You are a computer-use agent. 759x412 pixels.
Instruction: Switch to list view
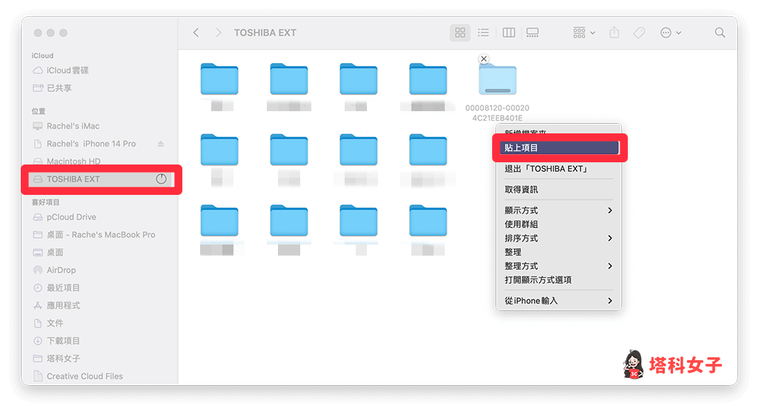[483, 33]
